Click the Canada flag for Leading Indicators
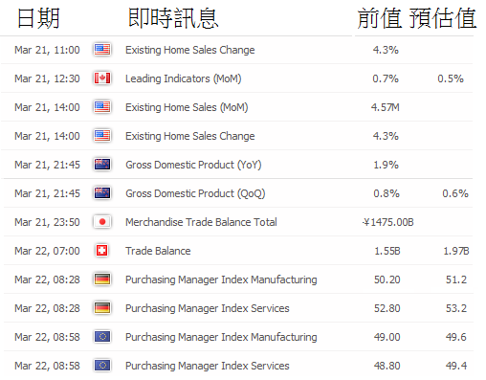Screen dimensions: 486x380 click(x=102, y=78)
